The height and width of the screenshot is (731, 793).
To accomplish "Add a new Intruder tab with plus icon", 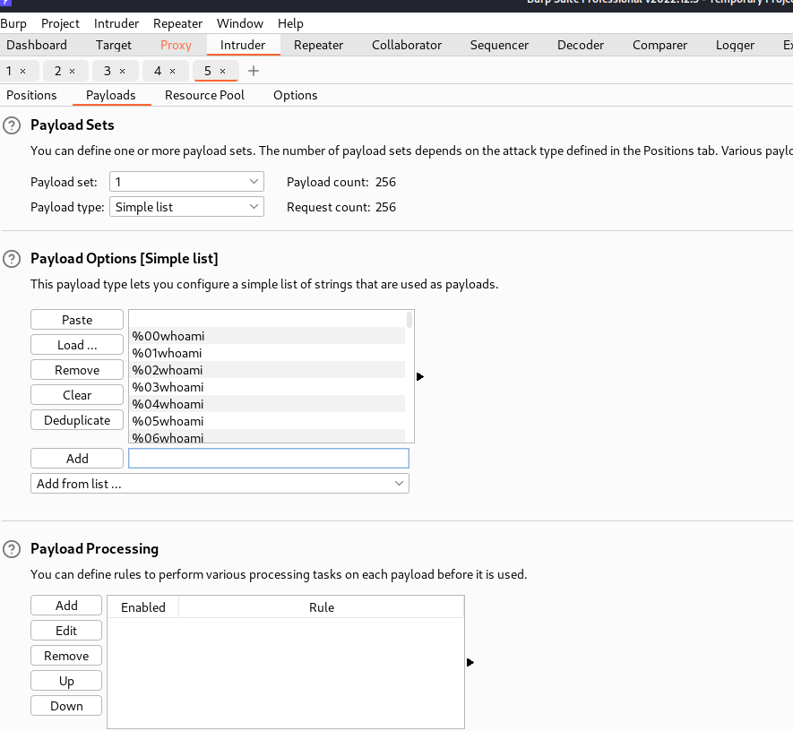I will point(254,71).
